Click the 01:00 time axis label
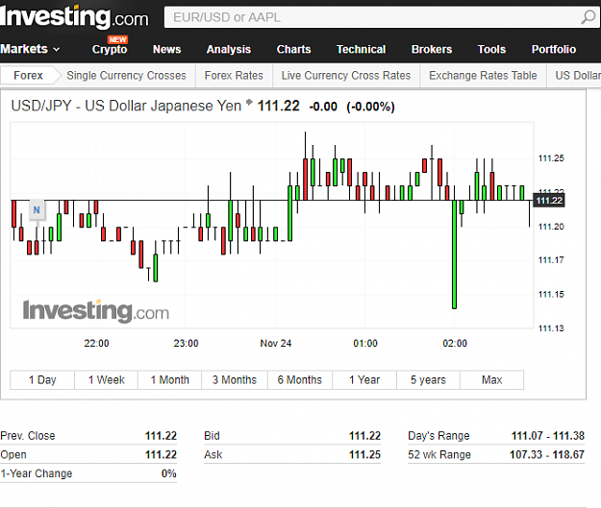The height and width of the screenshot is (508, 601). point(365,344)
